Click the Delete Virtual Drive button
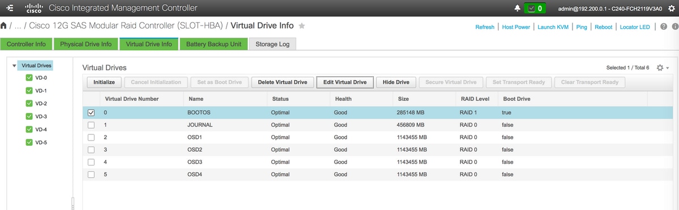 point(283,82)
